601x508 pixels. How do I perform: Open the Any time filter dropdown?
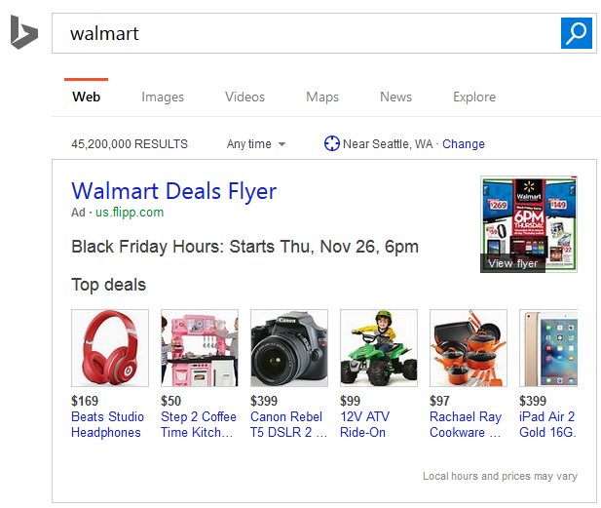tap(256, 144)
